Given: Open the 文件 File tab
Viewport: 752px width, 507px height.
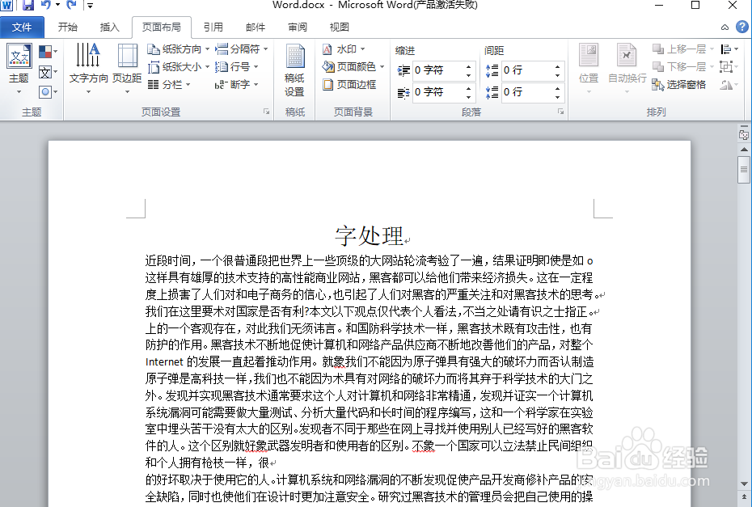Looking at the screenshot, I should point(22,27).
